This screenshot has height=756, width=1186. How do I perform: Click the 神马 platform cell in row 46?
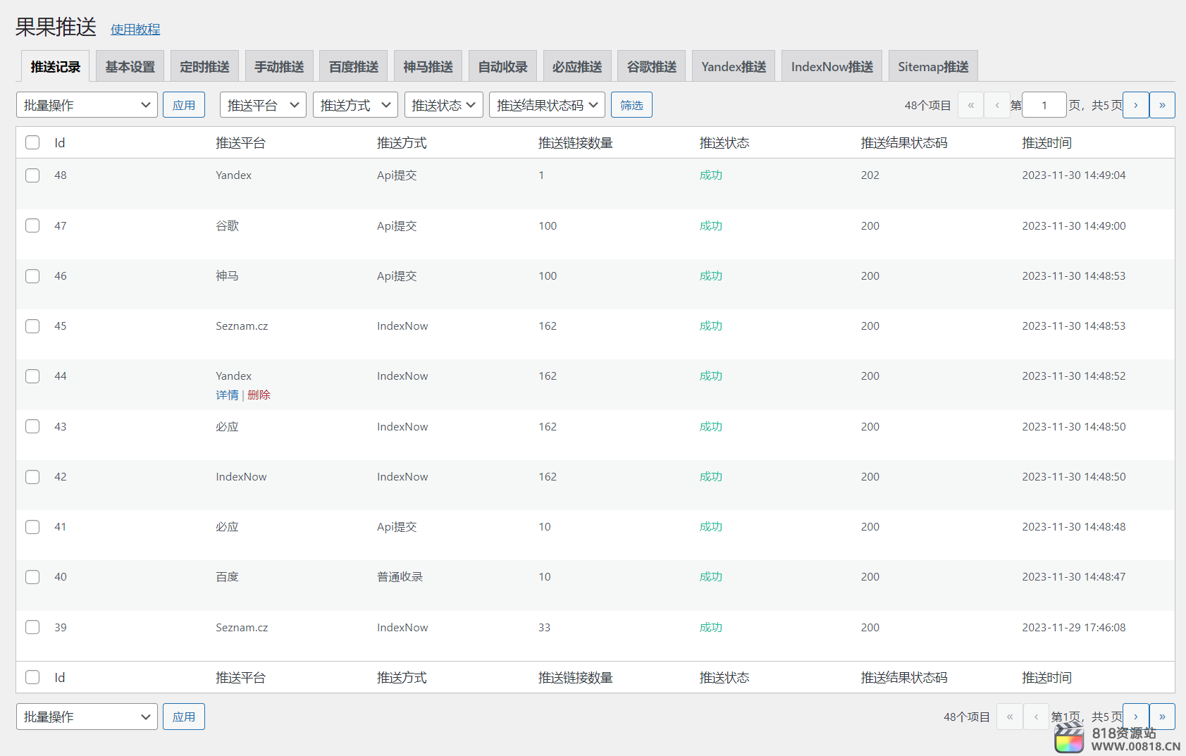pos(227,276)
